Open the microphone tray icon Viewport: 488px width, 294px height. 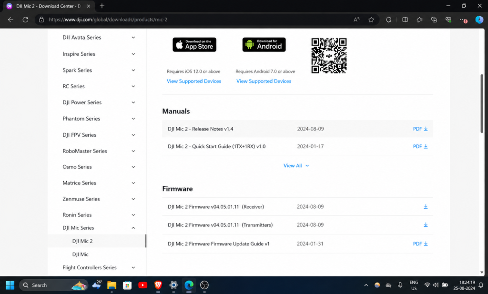point(400,285)
